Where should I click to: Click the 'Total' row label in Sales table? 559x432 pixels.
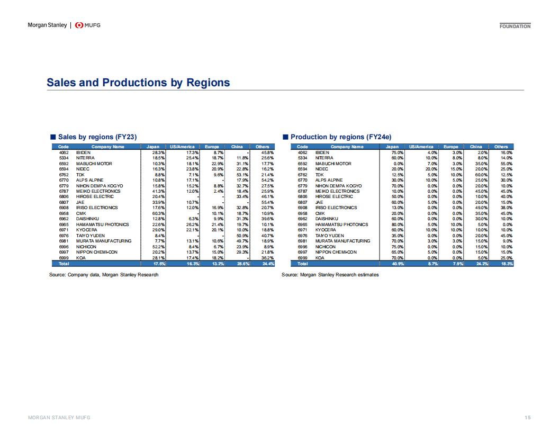[64, 264]
